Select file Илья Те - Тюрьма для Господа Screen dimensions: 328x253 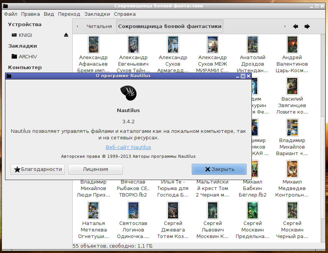coord(173,189)
